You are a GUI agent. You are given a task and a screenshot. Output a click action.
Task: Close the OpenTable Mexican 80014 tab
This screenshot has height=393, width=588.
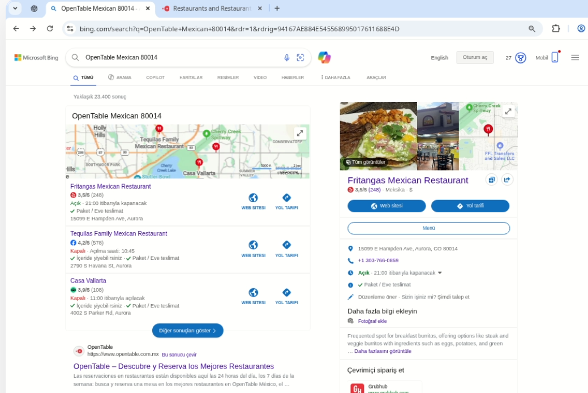point(148,8)
